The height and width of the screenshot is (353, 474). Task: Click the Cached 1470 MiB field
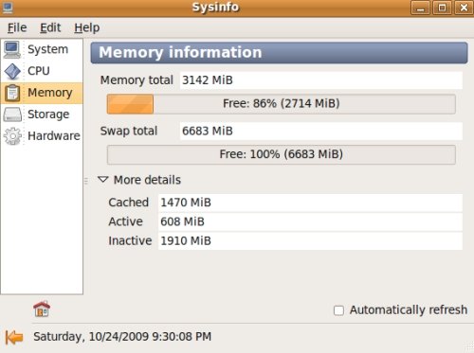pyautogui.click(x=310, y=203)
